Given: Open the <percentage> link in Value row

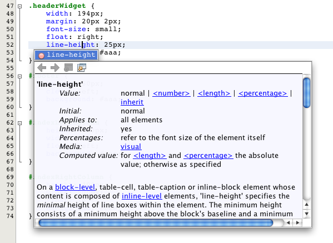Looking at the screenshot, I should click(263, 93).
